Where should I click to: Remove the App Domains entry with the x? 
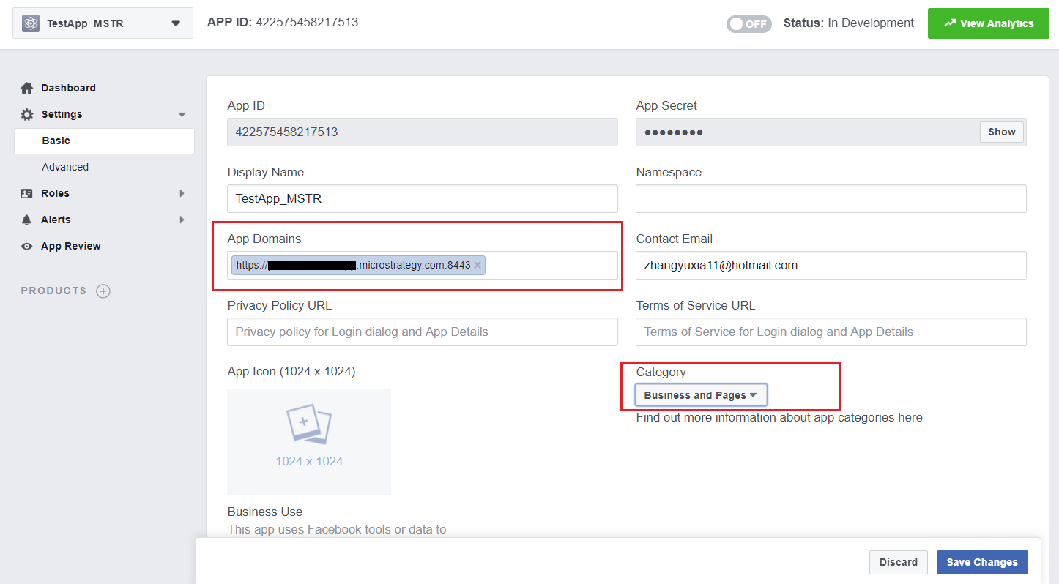tap(478, 265)
